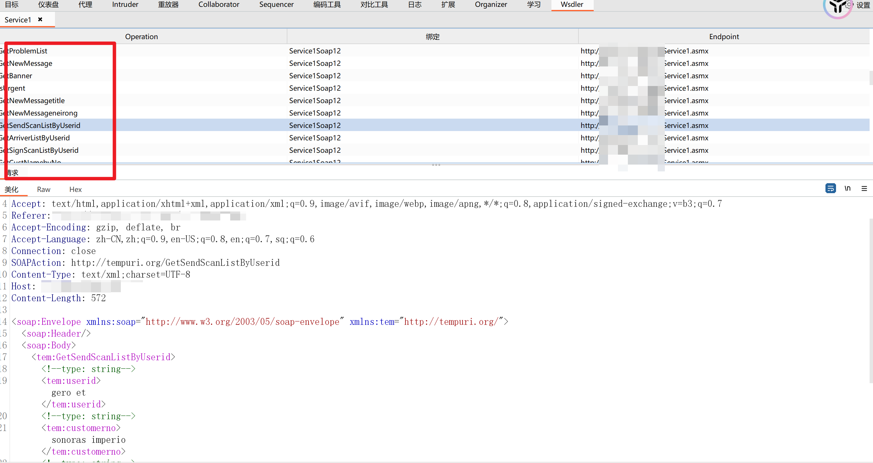
Task: Open the Organizer tab
Action: point(491,4)
